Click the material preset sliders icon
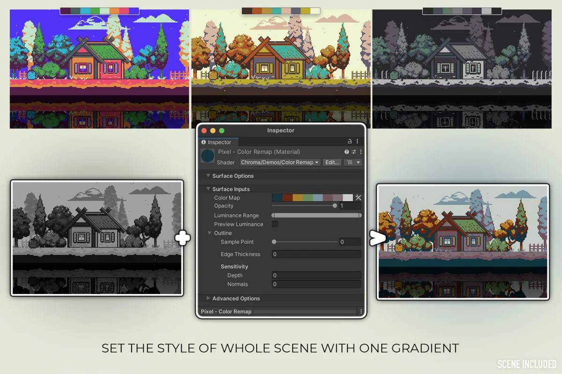Image resolution: width=562 pixels, height=374 pixels. 354,152
